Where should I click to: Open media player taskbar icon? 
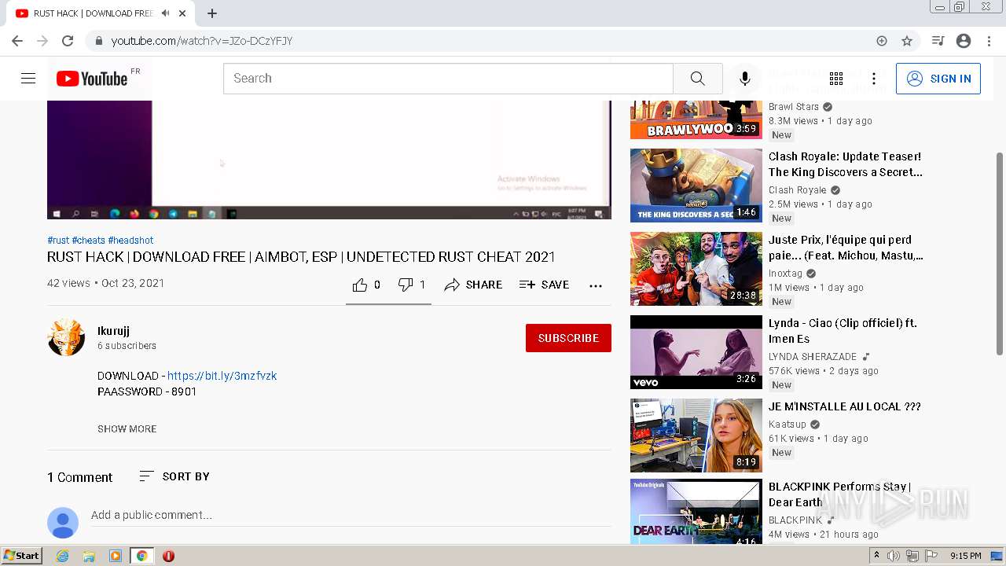click(116, 556)
